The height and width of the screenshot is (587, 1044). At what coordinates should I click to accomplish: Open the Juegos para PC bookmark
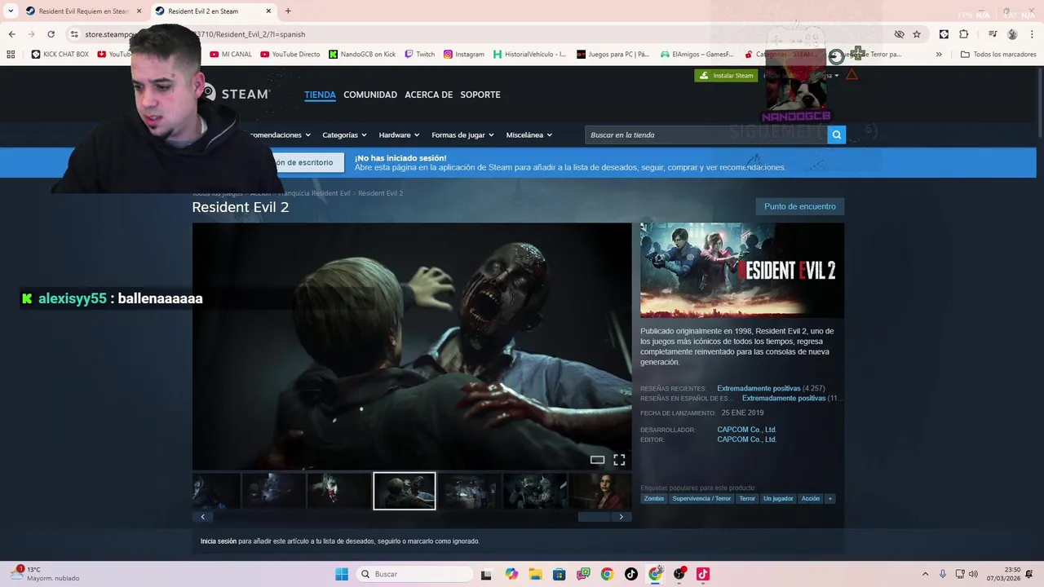[x=613, y=55]
